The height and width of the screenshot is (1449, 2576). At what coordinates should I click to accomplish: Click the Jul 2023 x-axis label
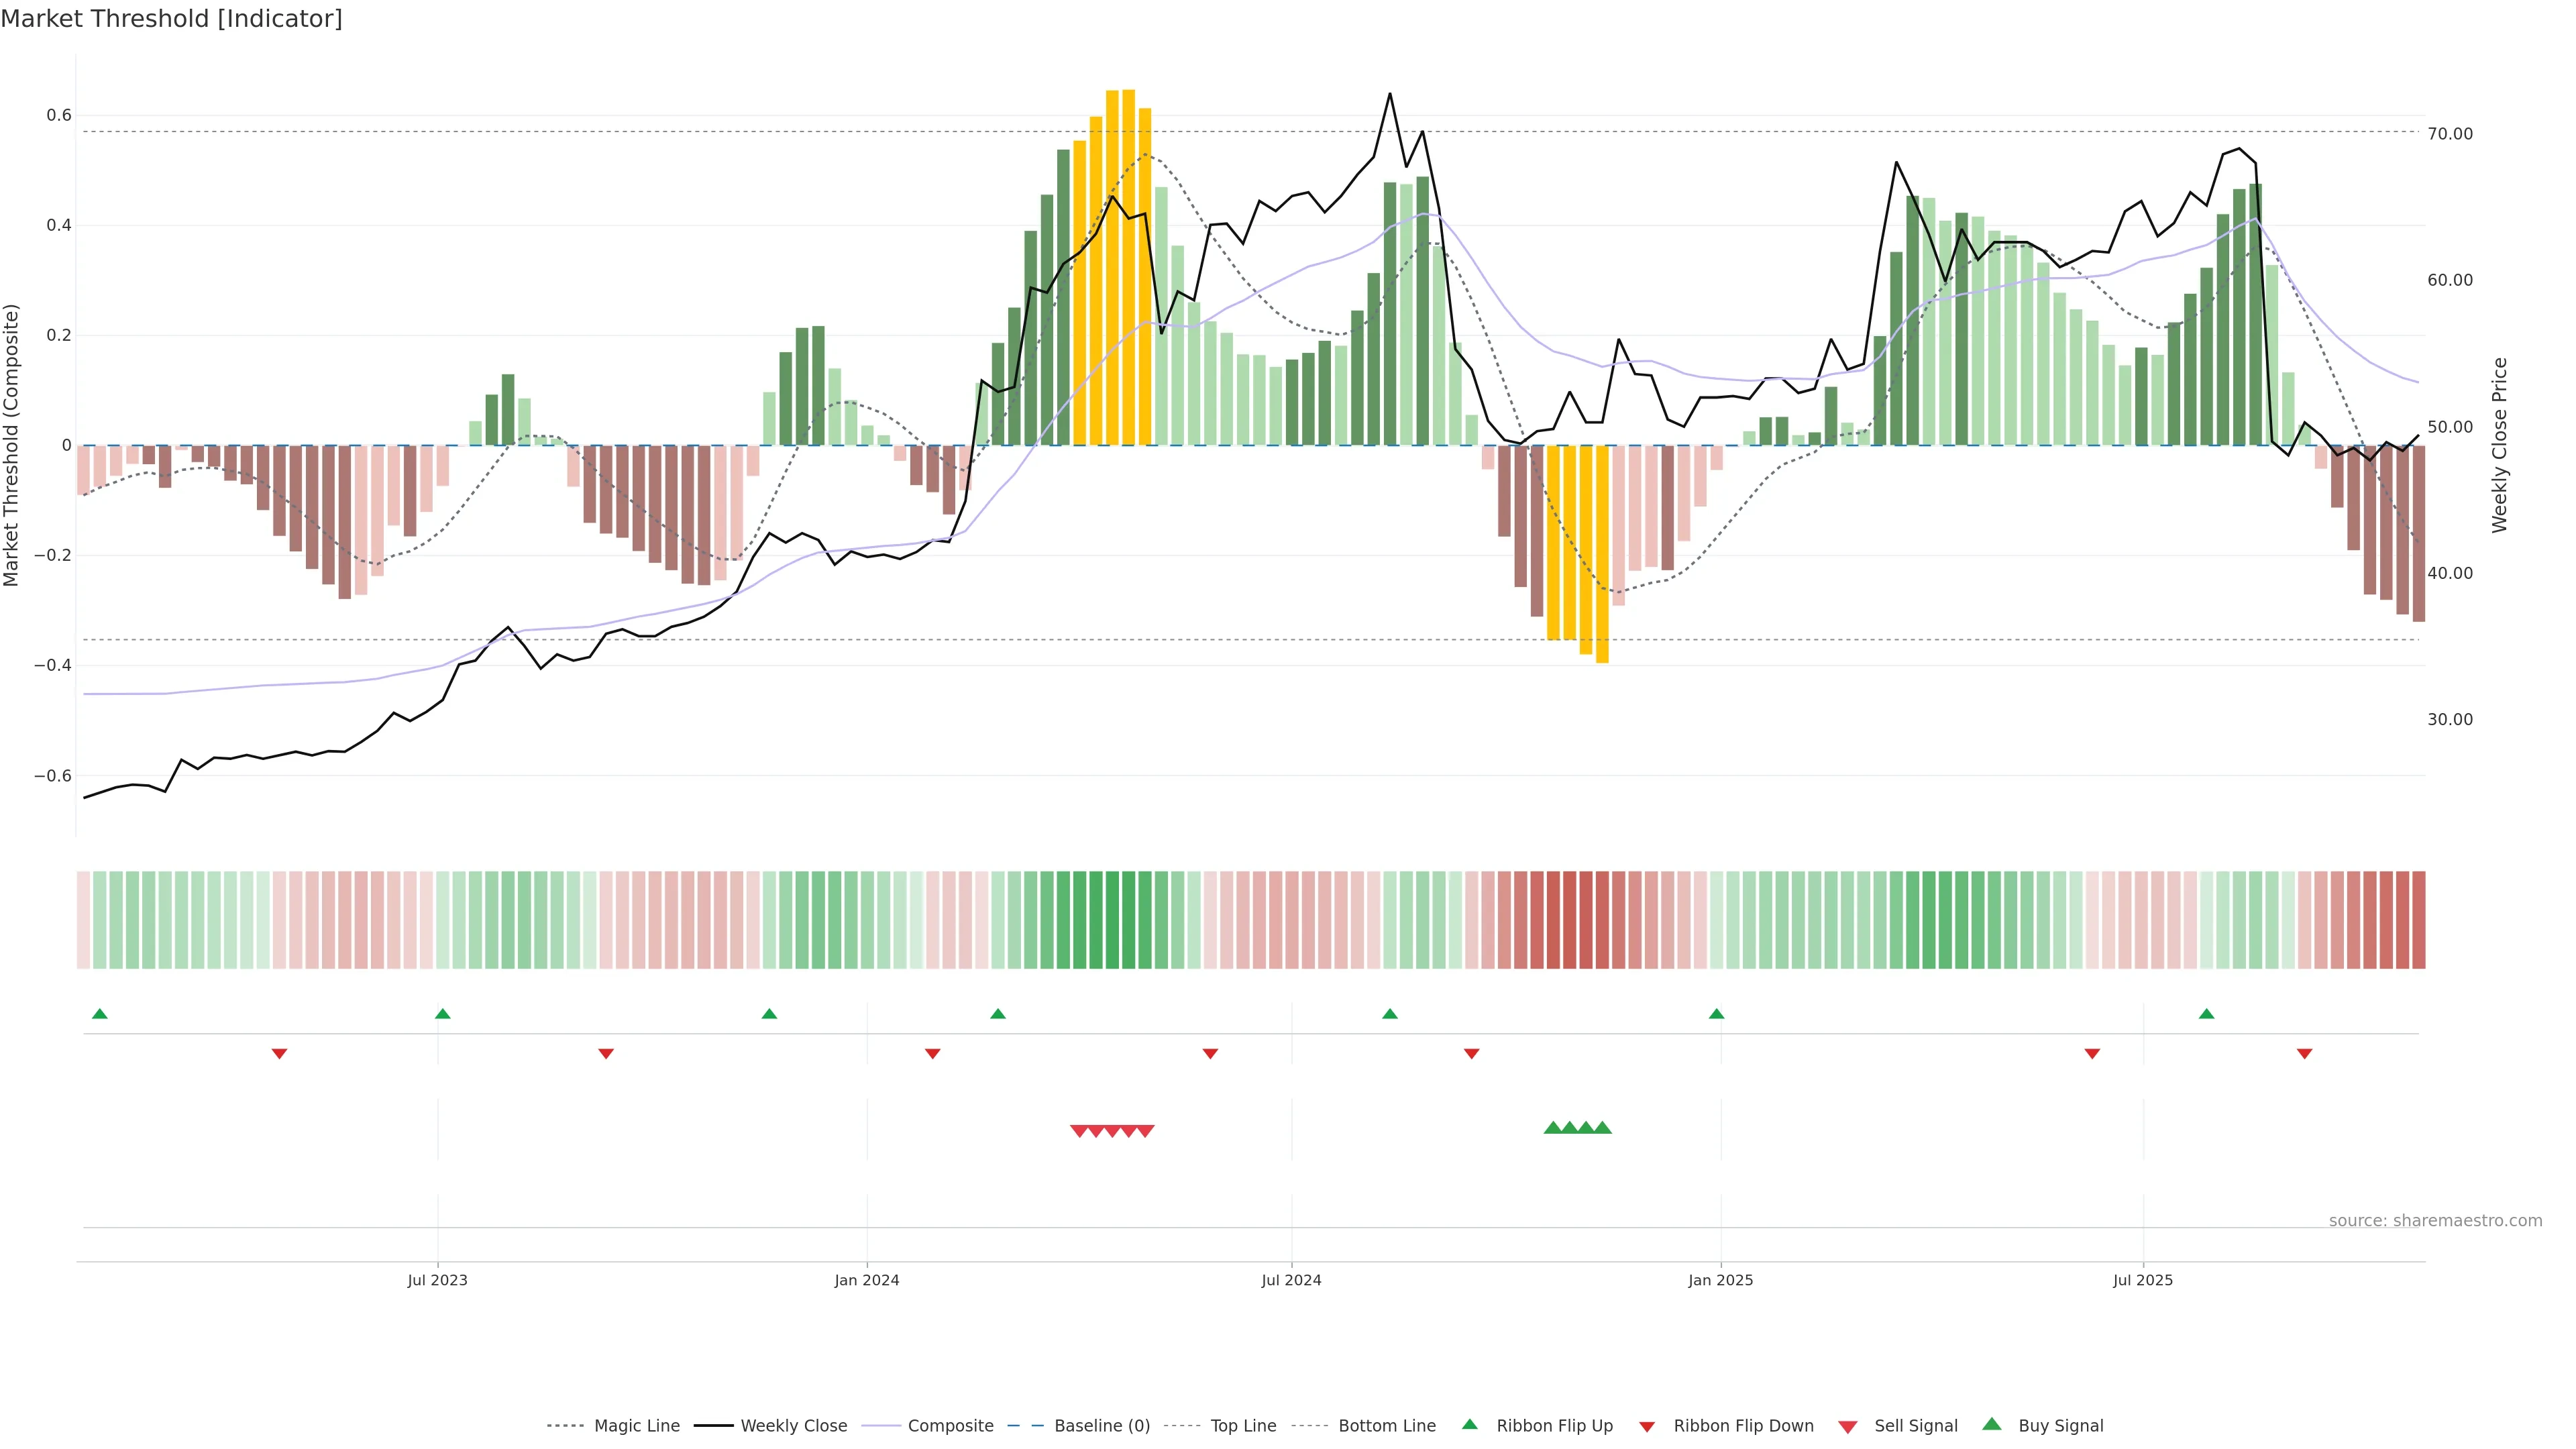[x=437, y=1280]
